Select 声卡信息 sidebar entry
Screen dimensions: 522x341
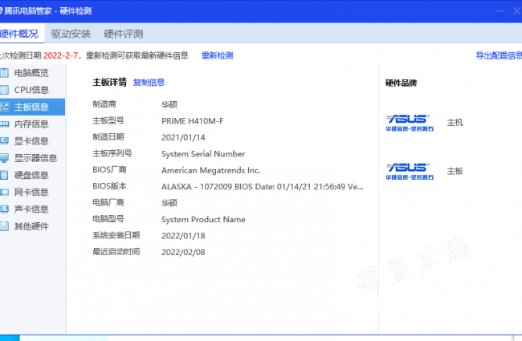tap(31, 209)
